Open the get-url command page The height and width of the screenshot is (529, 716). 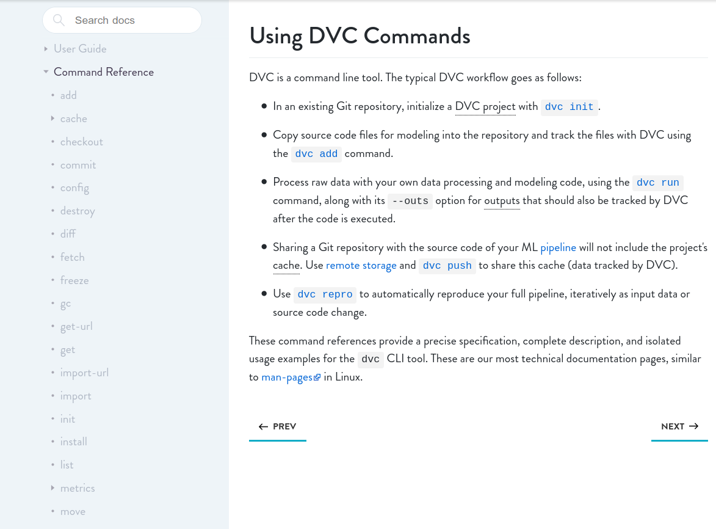coord(76,327)
